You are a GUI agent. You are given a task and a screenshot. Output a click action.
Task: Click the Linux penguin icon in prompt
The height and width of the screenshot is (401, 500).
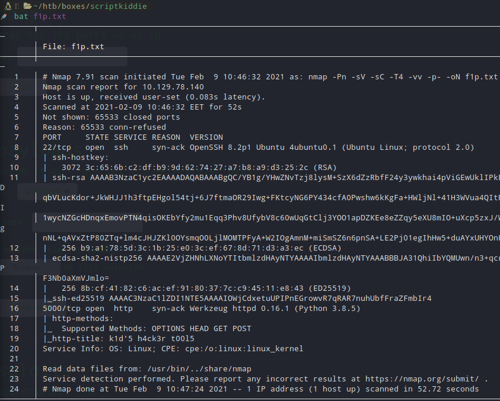pos(8,6)
